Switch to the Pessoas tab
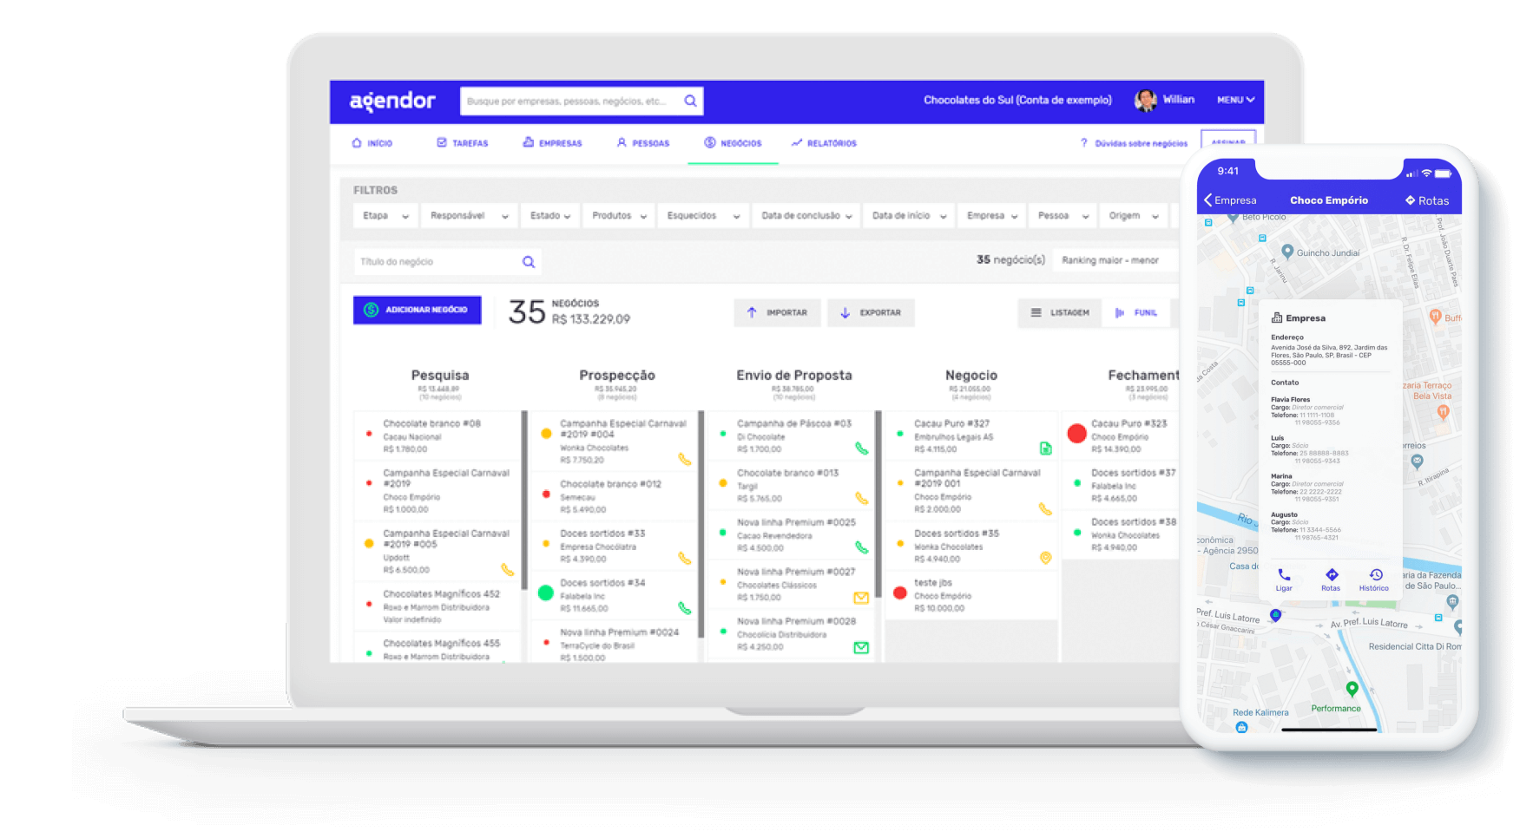The image size is (1533, 838). 643,143
